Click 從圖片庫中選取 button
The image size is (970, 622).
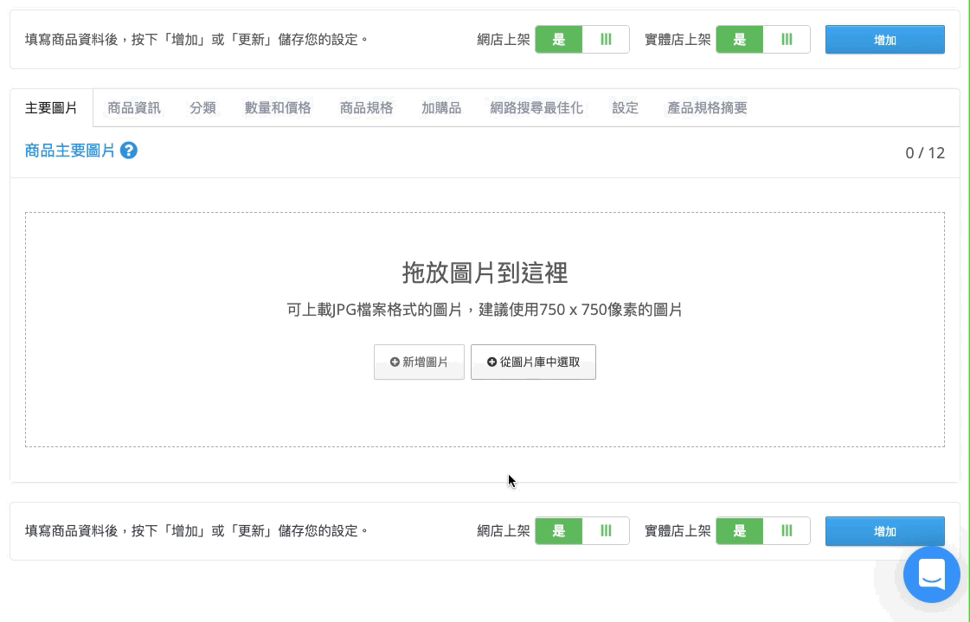click(x=533, y=362)
